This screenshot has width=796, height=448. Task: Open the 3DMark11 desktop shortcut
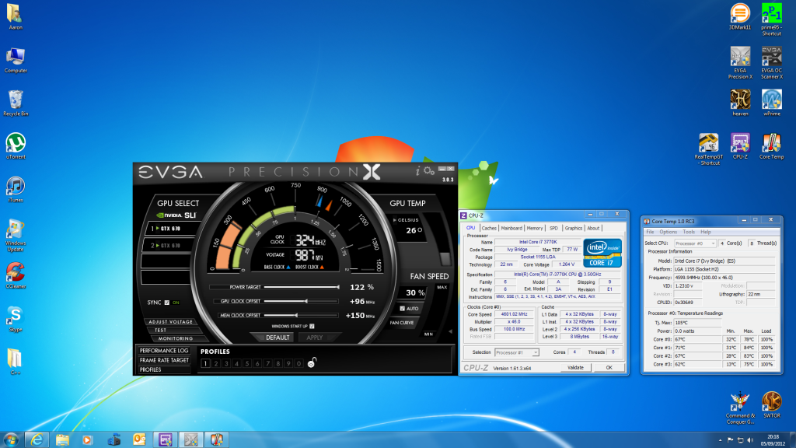click(x=739, y=13)
